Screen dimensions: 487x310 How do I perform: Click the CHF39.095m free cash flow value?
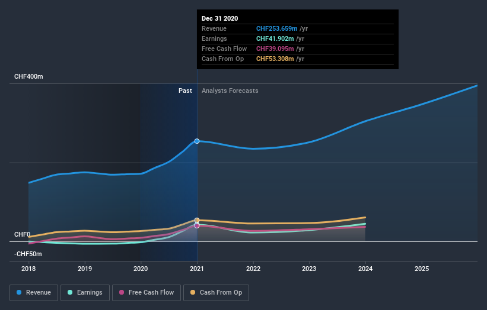pos(275,49)
